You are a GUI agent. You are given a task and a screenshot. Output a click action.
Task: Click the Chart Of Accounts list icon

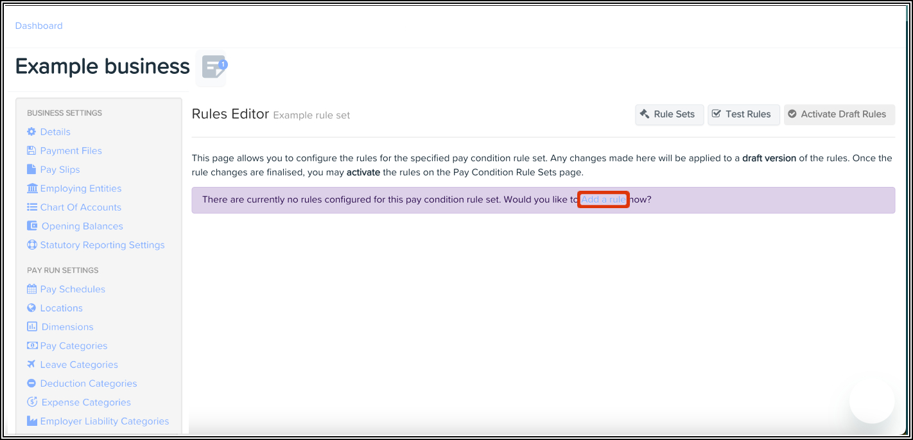pyautogui.click(x=32, y=207)
